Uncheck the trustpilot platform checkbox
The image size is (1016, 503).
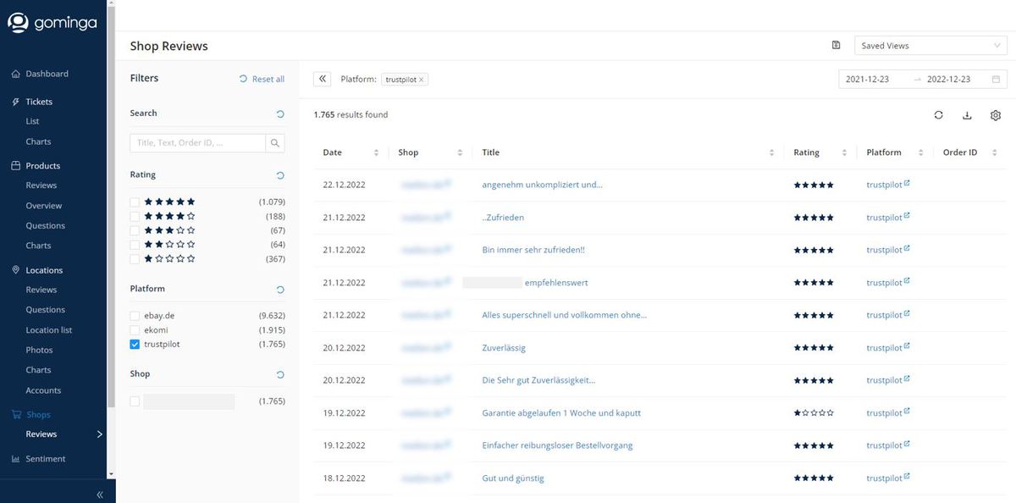pyautogui.click(x=135, y=345)
